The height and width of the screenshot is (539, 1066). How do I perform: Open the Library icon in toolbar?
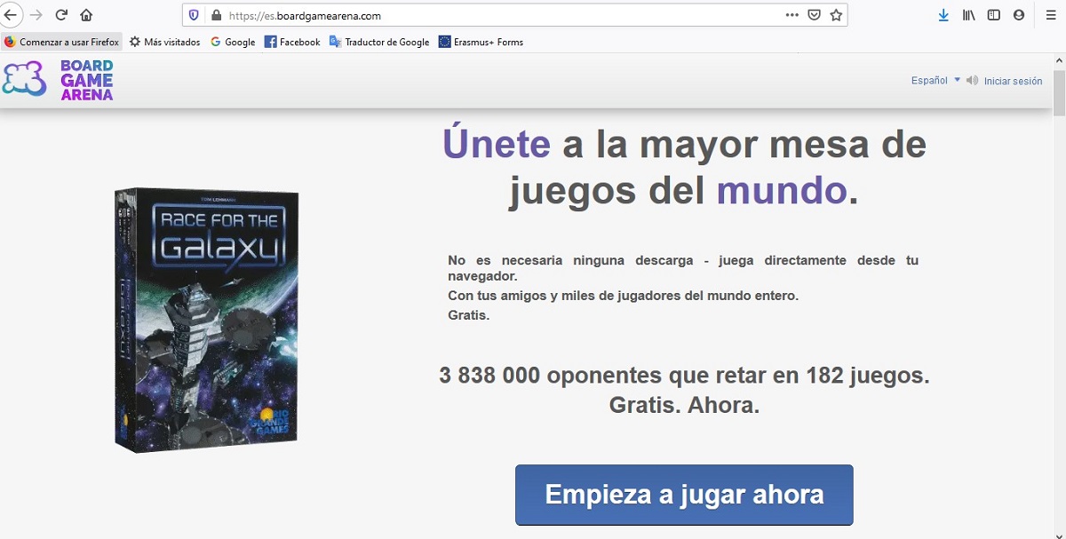(x=969, y=15)
